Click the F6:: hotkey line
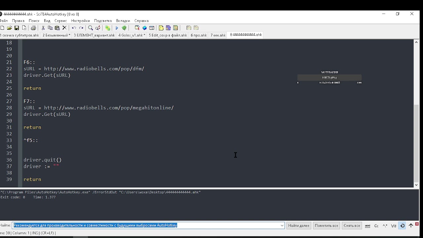Viewport: 423px width, 238px height. pyautogui.click(x=29, y=62)
